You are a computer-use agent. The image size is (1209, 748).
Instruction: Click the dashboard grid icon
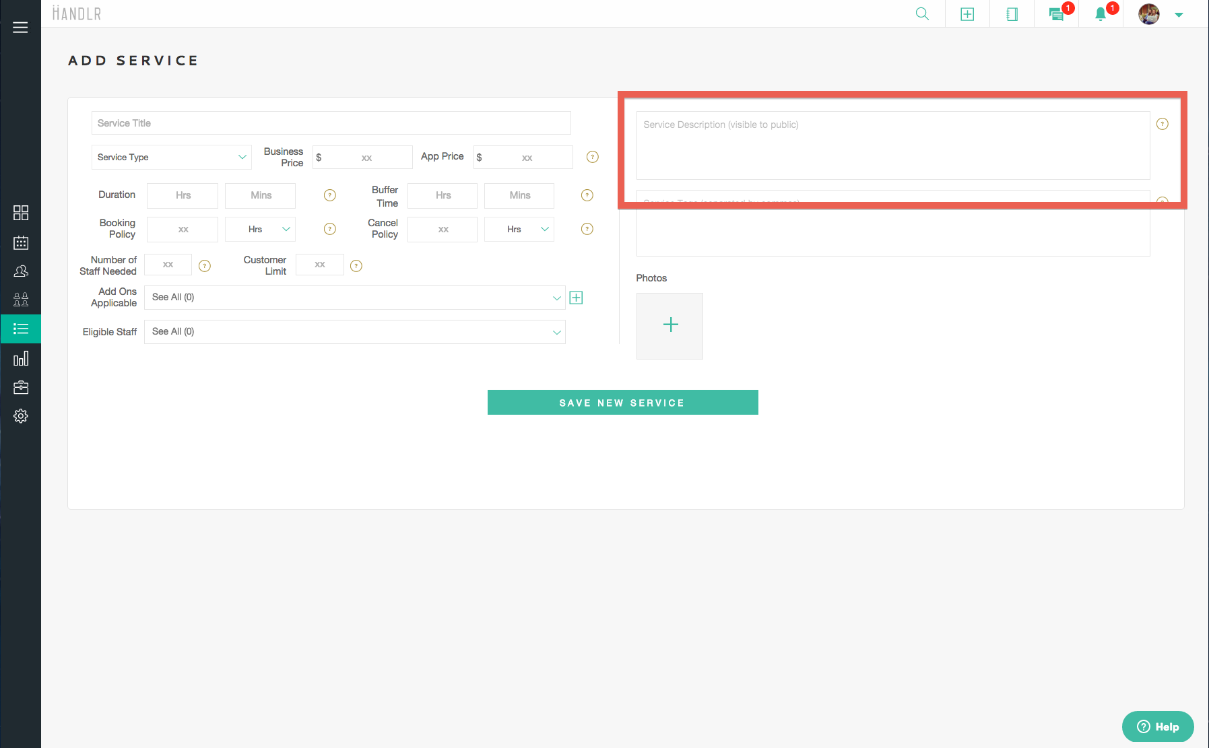pos(21,213)
